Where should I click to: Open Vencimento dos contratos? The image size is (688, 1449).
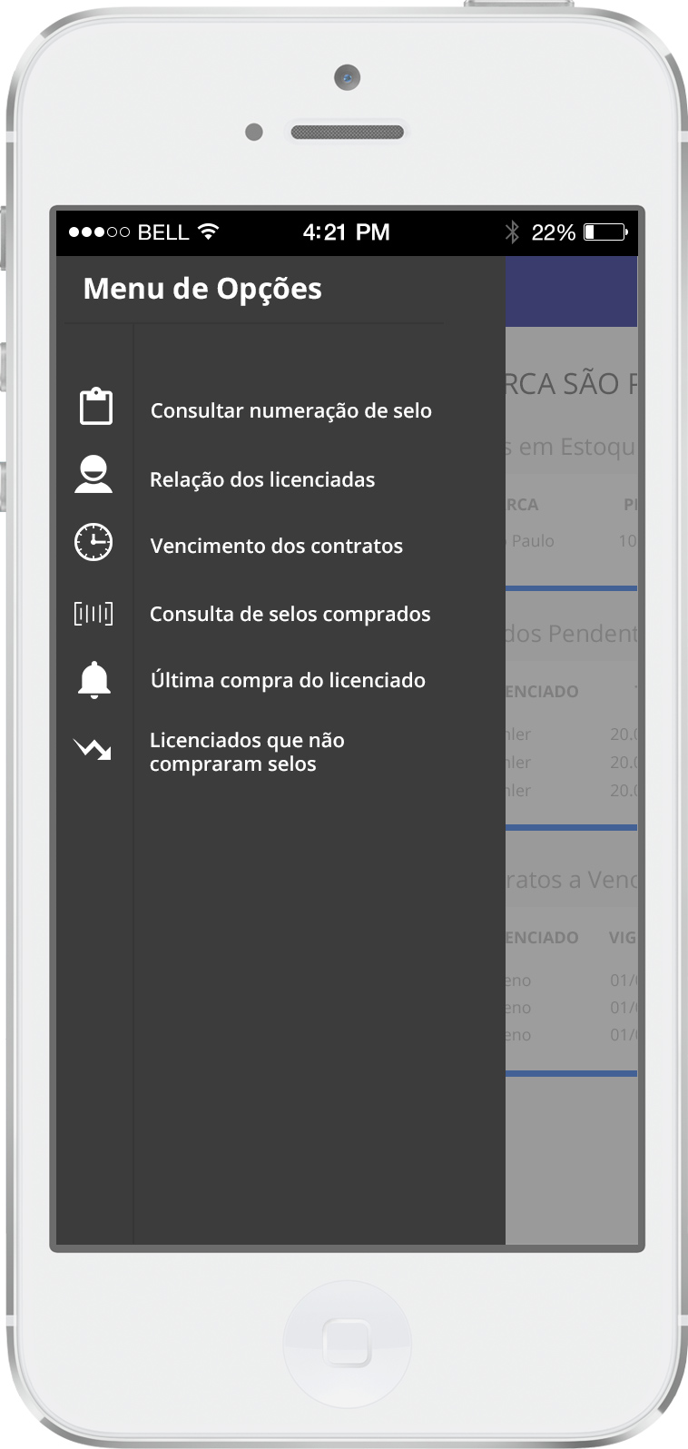(x=277, y=546)
